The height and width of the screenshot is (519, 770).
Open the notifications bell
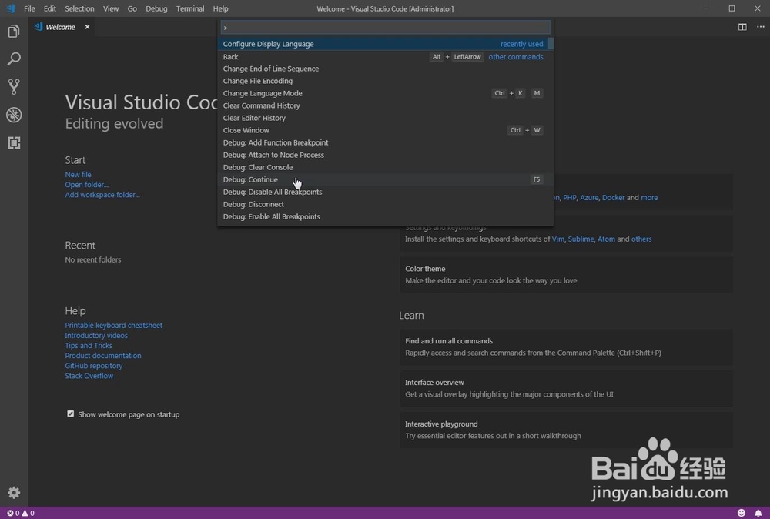tap(758, 513)
